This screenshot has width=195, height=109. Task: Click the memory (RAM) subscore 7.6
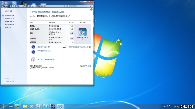click(71, 29)
